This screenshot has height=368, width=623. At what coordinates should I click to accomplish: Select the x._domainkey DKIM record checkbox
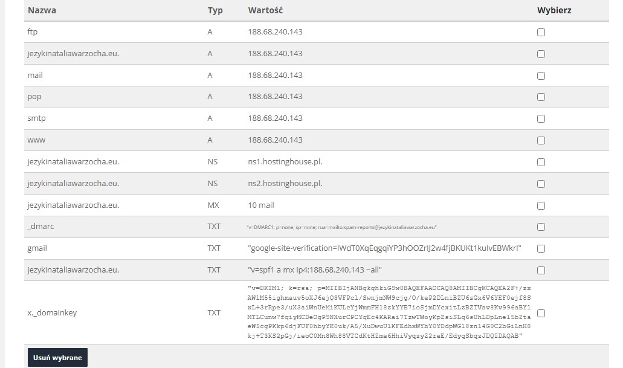[541, 313]
